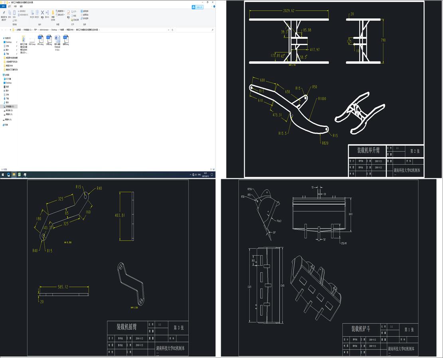
Task: Click the Paste icon in Explorer ribbon
Action: (14, 13)
